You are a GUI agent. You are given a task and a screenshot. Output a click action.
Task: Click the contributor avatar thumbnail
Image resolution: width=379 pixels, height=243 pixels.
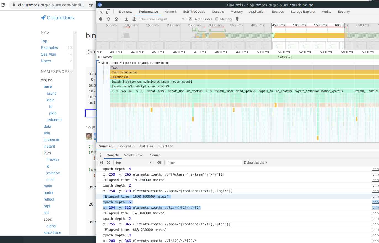[89, 136]
